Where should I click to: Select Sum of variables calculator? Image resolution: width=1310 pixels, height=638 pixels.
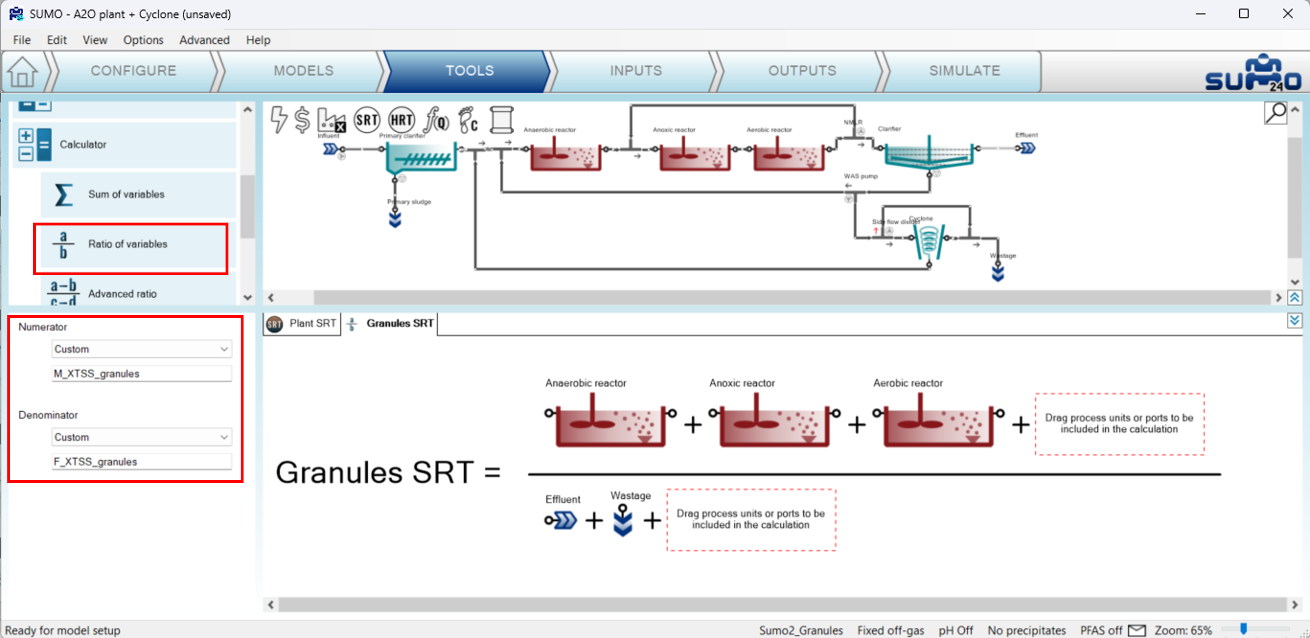point(125,194)
